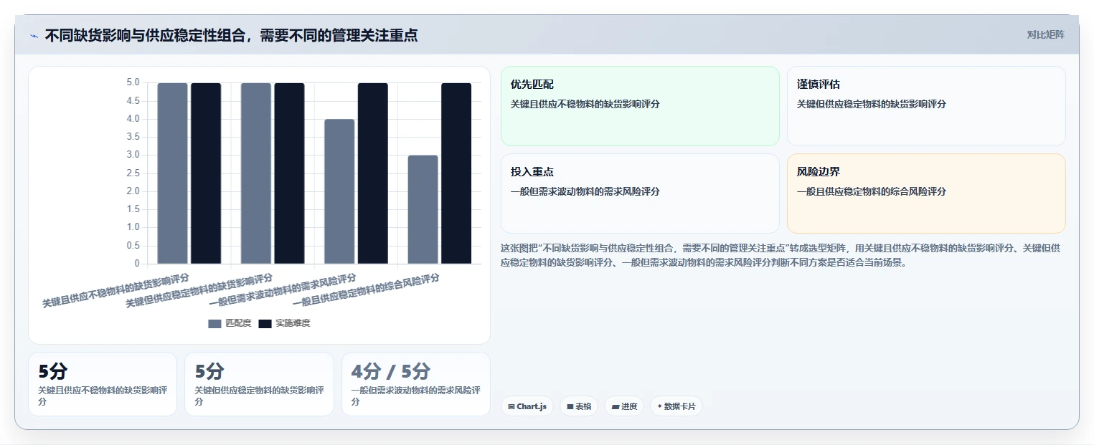The height and width of the screenshot is (445, 1094).
Task: Click the lightning icon beside the page title
Action: click(34, 36)
